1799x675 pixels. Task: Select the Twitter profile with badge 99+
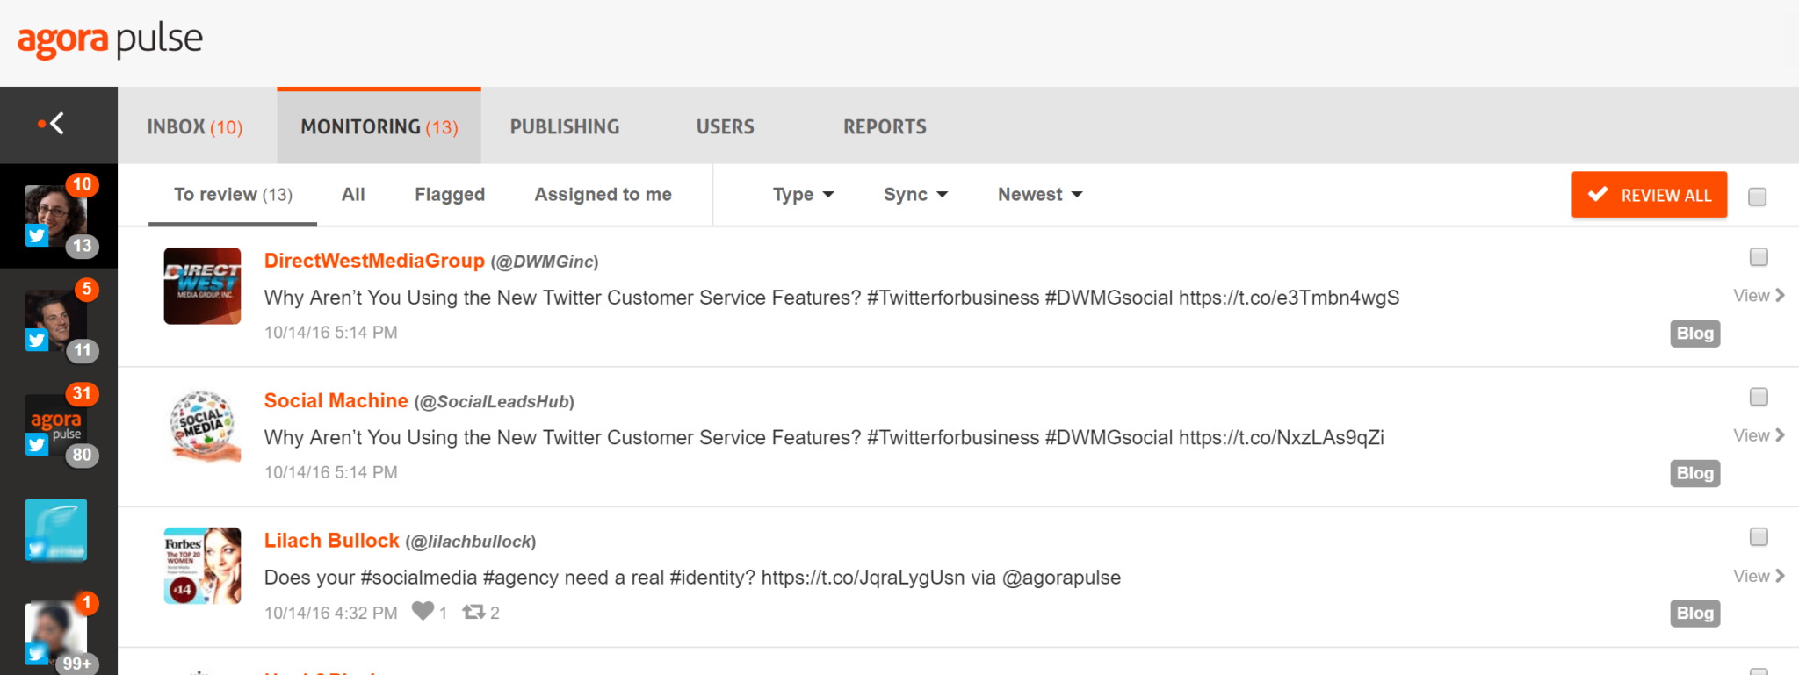56,632
